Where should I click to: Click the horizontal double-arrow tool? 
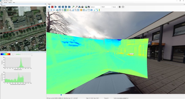coord(54,10)
